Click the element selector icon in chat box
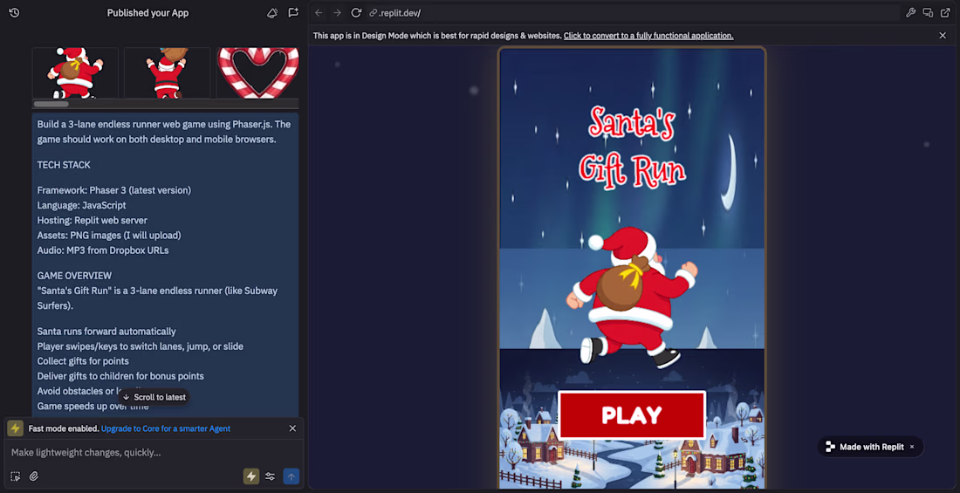960x493 pixels. [16, 476]
